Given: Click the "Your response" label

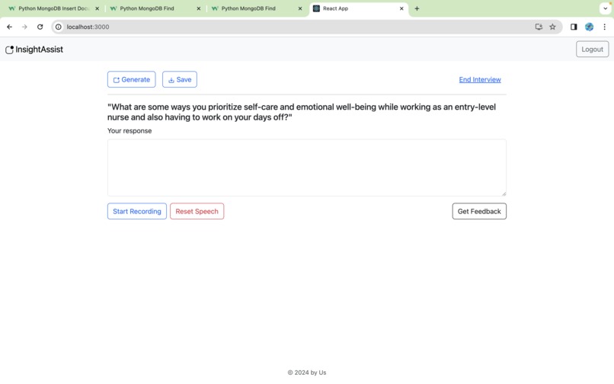Looking at the screenshot, I should (130, 131).
